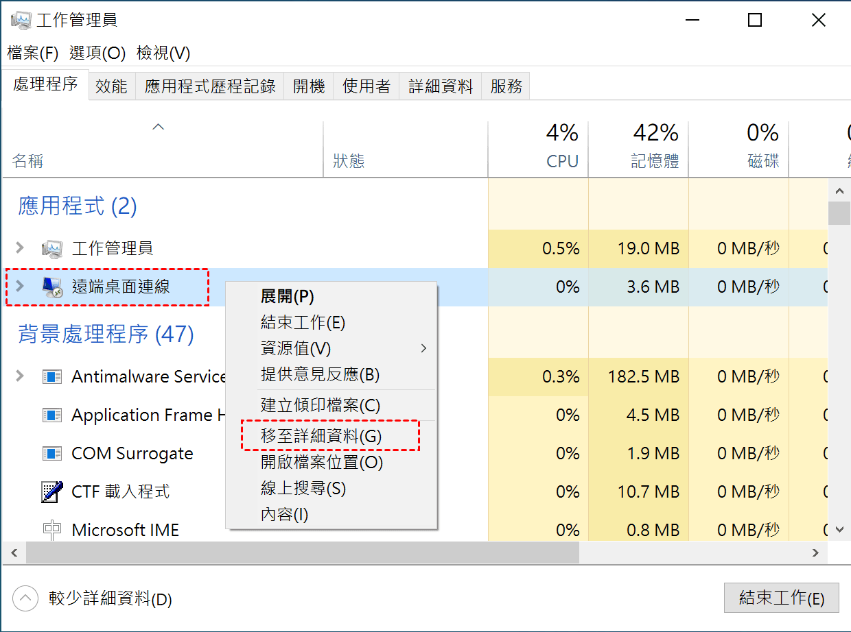This screenshot has width=851, height=632.
Task: Click the 遠端桌面連線 app icon
Action: (x=51, y=287)
